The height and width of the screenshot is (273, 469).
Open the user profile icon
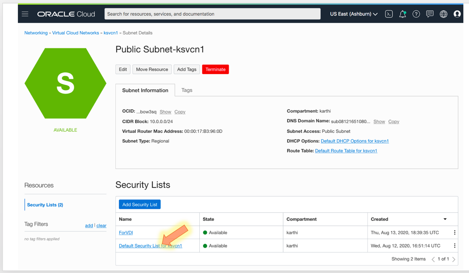click(457, 14)
